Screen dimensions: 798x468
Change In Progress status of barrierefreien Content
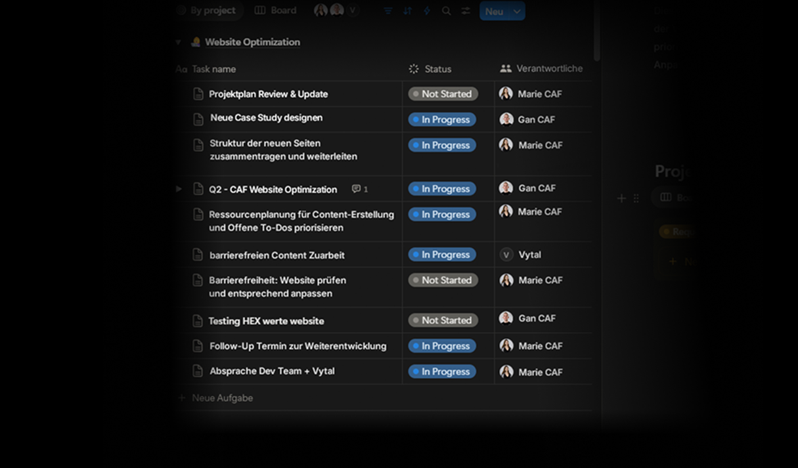pos(442,255)
